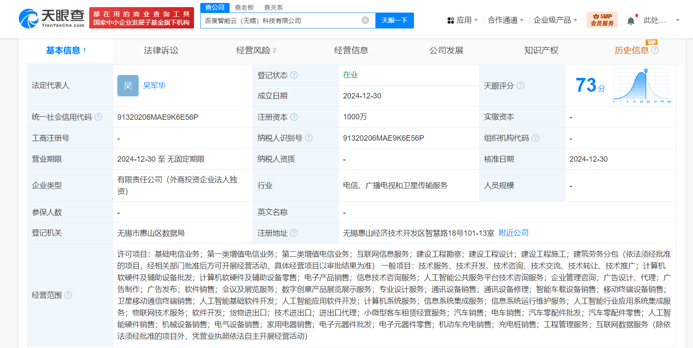The height and width of the screenshot is (348, 693).
Task: Select industry 电信、广播电视和卫星传输服务
Action: (x=396, y=186)
